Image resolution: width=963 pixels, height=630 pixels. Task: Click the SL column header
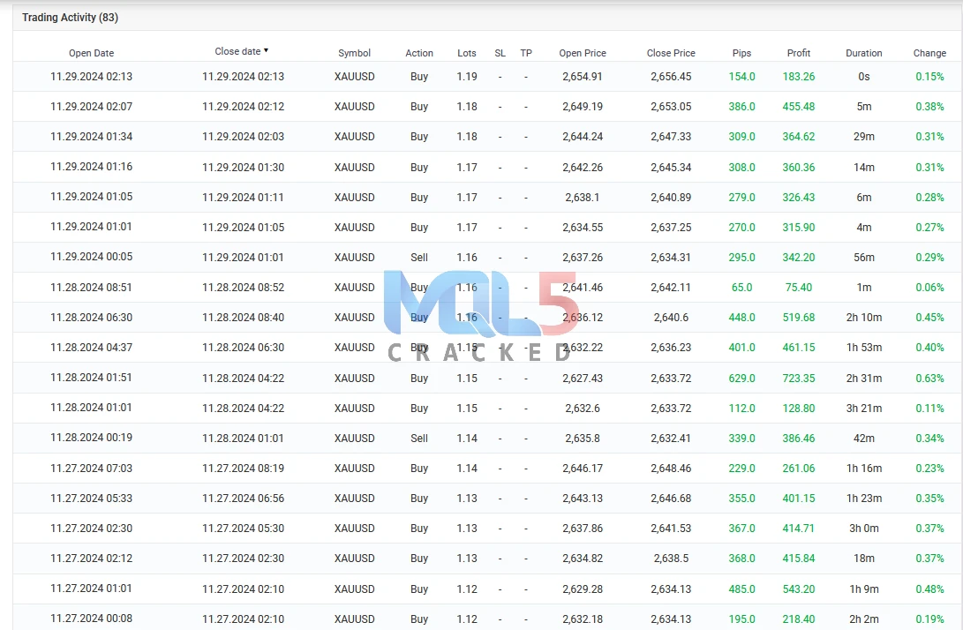pos(500,53)
